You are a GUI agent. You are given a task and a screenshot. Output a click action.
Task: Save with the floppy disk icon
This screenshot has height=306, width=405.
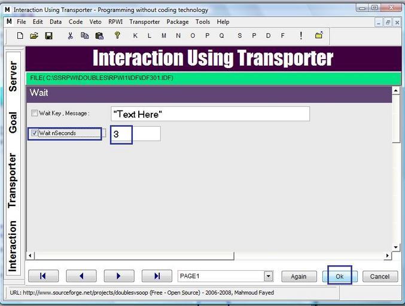point(48,36)
